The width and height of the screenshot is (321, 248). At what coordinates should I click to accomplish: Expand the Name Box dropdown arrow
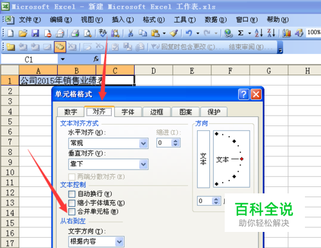pos(62,59)
